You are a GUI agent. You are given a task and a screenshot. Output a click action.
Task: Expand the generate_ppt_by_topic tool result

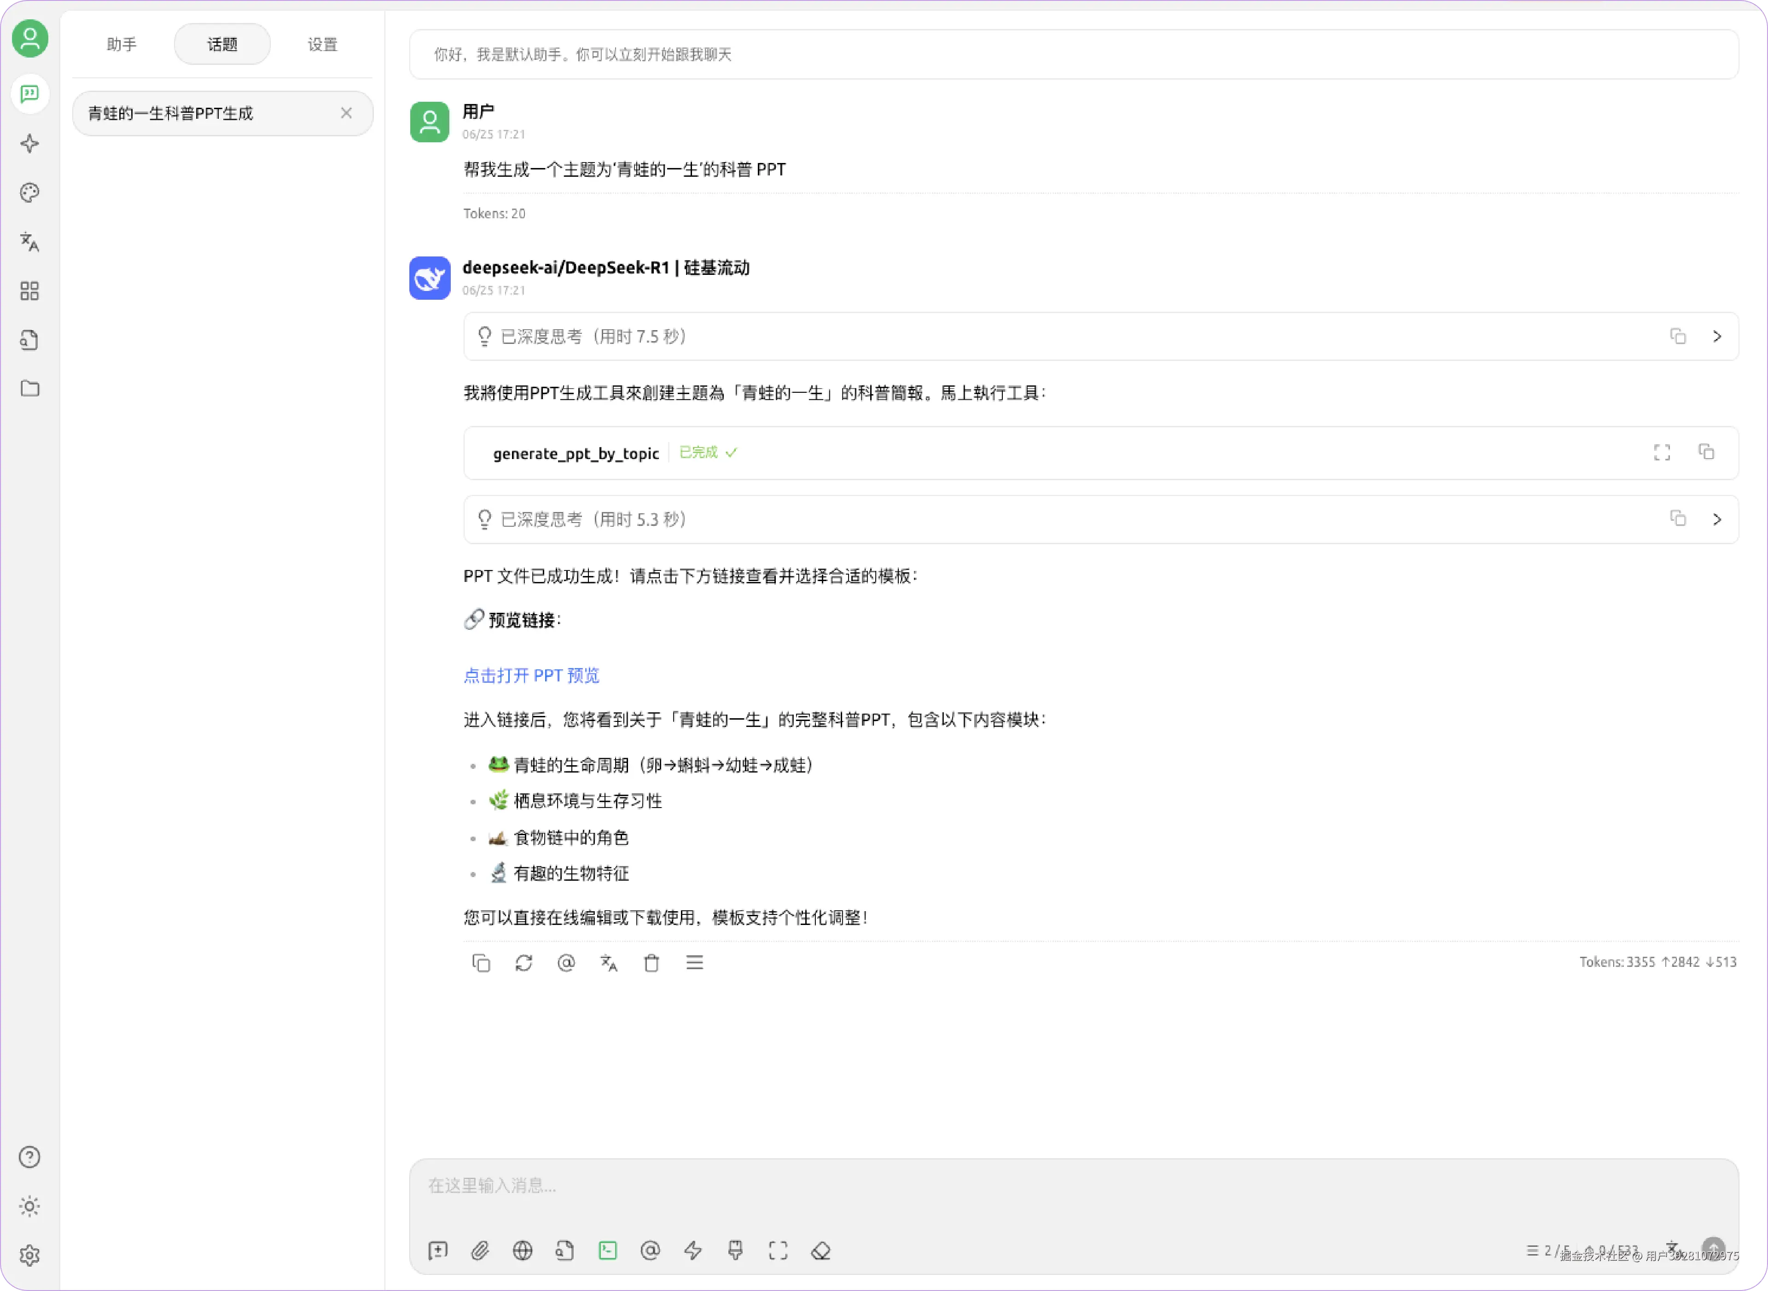1662,453
